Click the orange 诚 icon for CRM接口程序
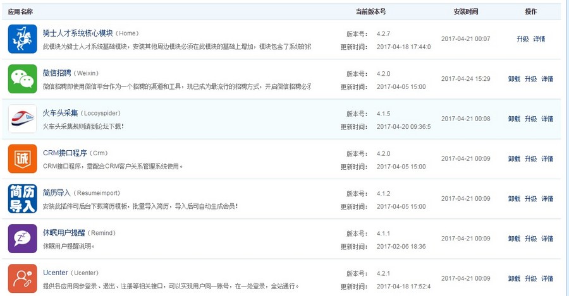Image resolution: width=569 pixels, height=296 pixels. [x=23, y=158]
